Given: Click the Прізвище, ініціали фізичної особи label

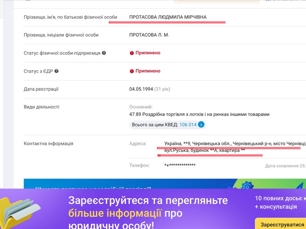Looking at the screenshot, I should [61, 35].
